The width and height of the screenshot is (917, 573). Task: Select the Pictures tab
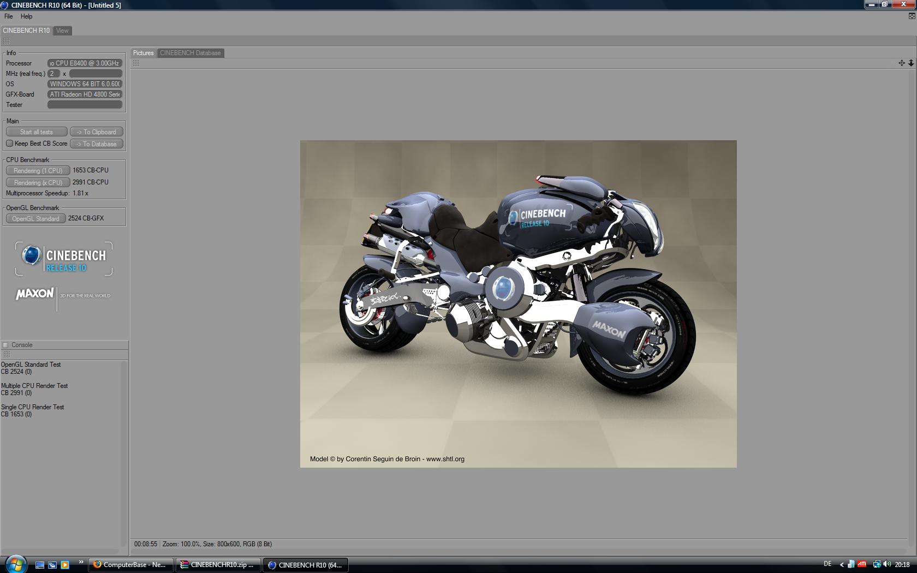tap(144, 53)
